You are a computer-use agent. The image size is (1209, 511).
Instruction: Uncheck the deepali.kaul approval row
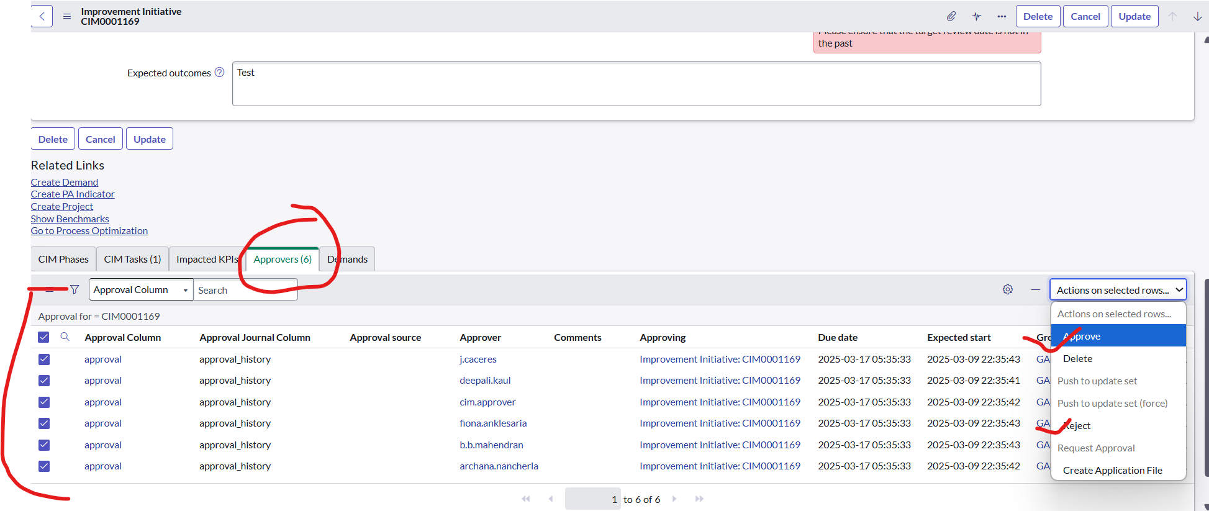pos(44,381)
